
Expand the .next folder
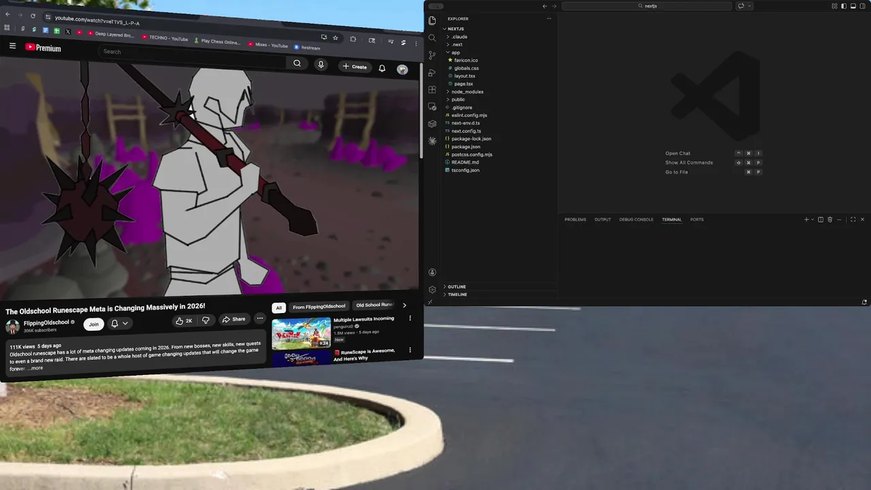[x=455, y=44]
